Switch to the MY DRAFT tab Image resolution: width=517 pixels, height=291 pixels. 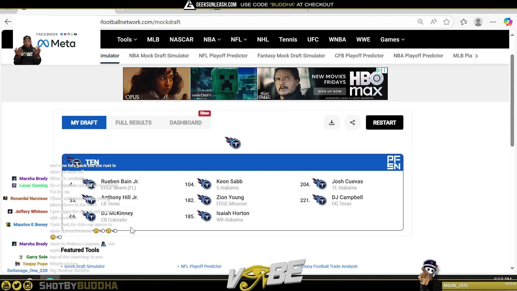tap(84, 122)
